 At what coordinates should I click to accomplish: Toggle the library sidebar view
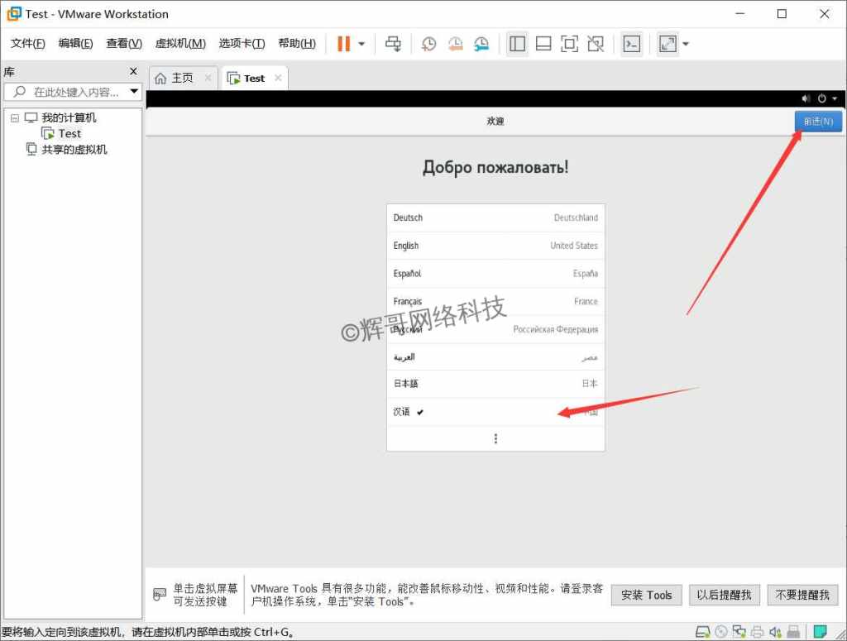pyautogui.click(x=517, y=44)
